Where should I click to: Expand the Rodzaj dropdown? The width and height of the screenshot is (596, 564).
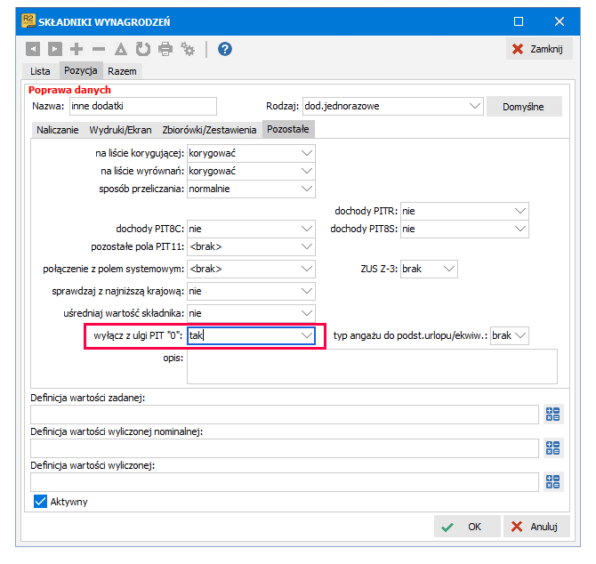coord(475,106)
